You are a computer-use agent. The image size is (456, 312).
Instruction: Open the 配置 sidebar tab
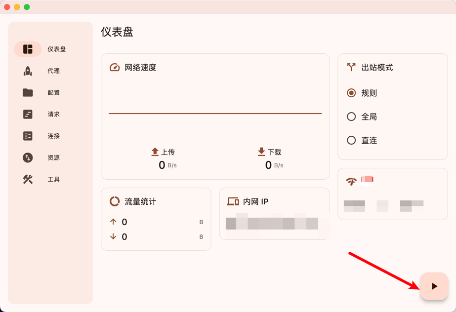click(53, 92)
